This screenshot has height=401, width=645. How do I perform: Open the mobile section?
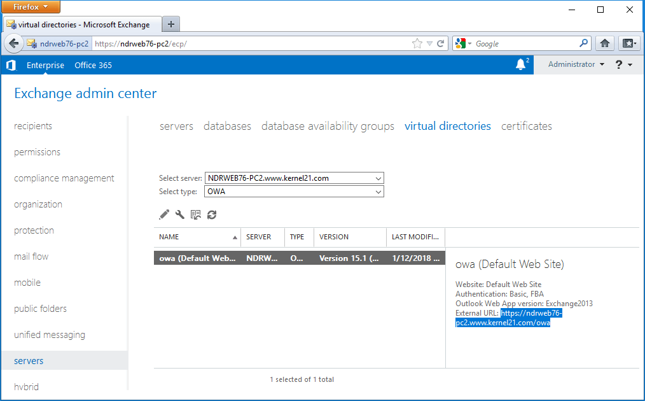point(27,283)
